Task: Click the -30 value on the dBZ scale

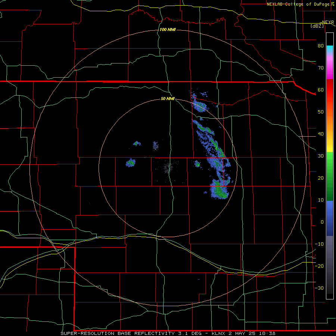Action: click(x=319, y=288)
